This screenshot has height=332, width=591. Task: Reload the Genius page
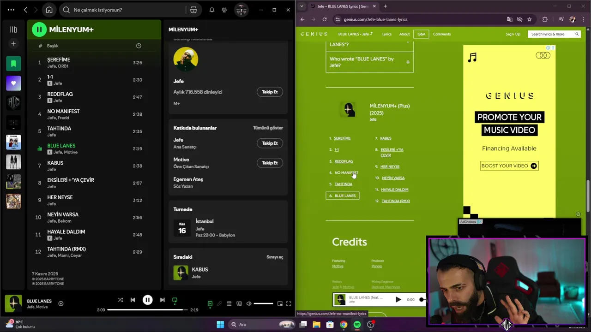tap(325, 19)
